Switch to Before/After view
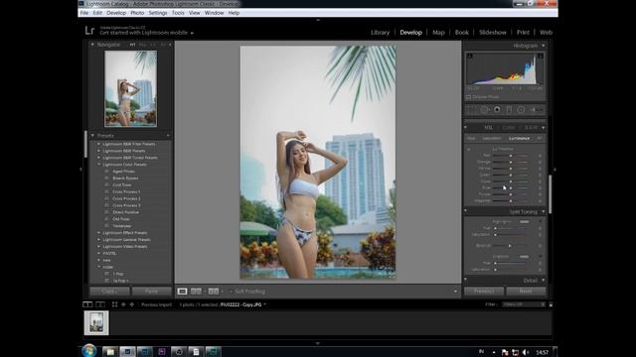The width and height of the screenshot is (636, 357). [x=214, y=291]
